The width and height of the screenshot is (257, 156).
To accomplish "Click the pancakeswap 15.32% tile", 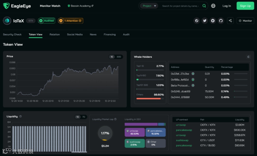I will 155,132.
